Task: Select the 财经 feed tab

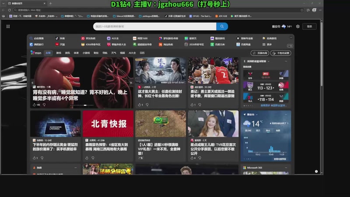Action: pyautogui.click(x=96, y=53)
